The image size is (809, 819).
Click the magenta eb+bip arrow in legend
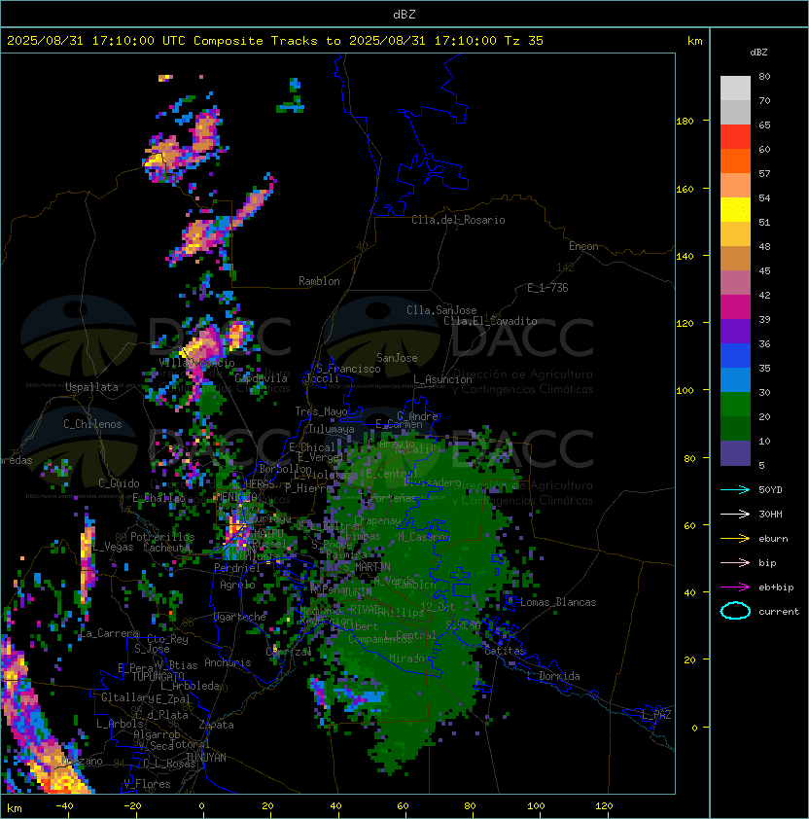tap(735, 588)
